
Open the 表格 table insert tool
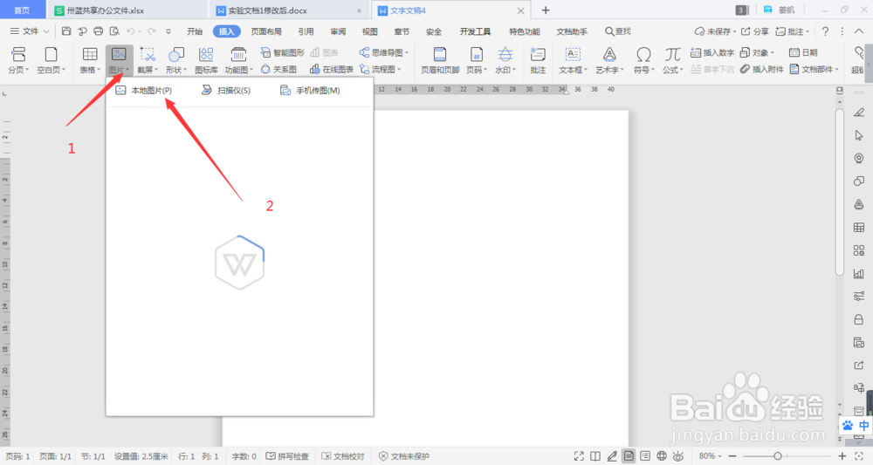[90, 60]
